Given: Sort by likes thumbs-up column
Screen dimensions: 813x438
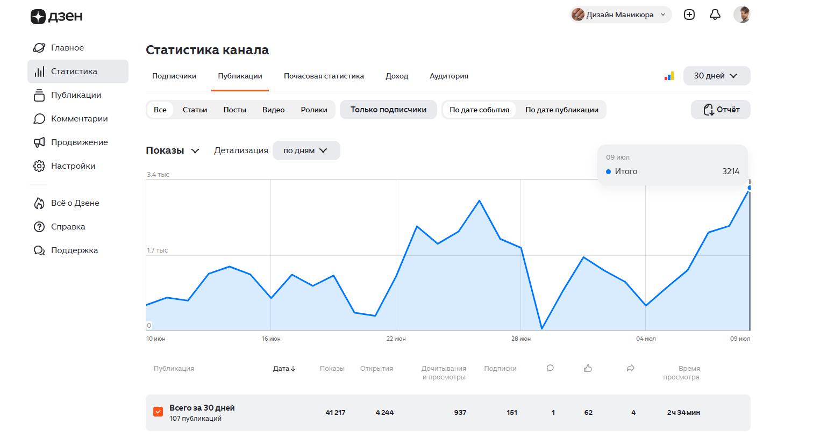Looking at the screenshot, I should click(588, 368).
